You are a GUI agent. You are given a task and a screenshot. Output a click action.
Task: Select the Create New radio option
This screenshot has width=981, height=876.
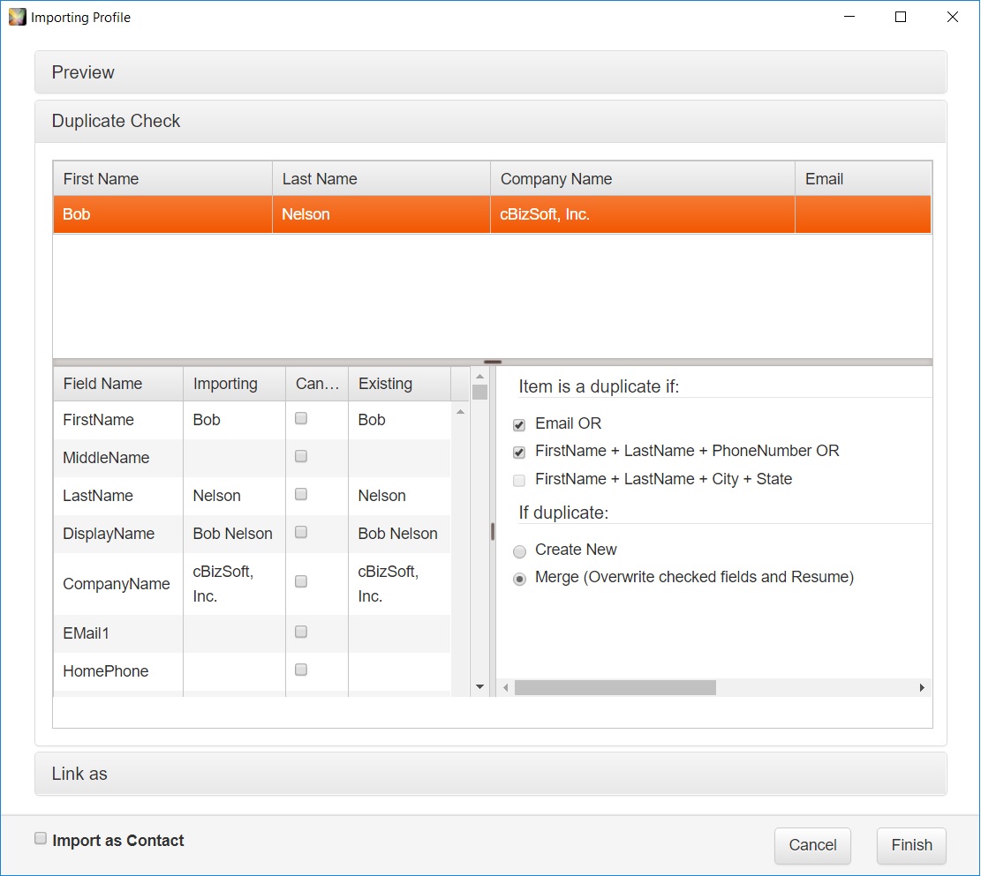click(519, 551)
